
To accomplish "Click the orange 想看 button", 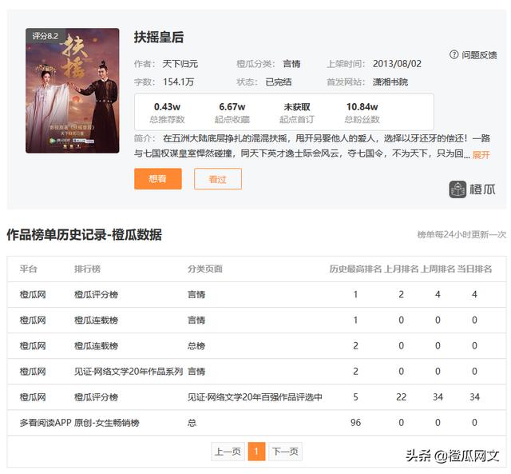I will [158, 179].
